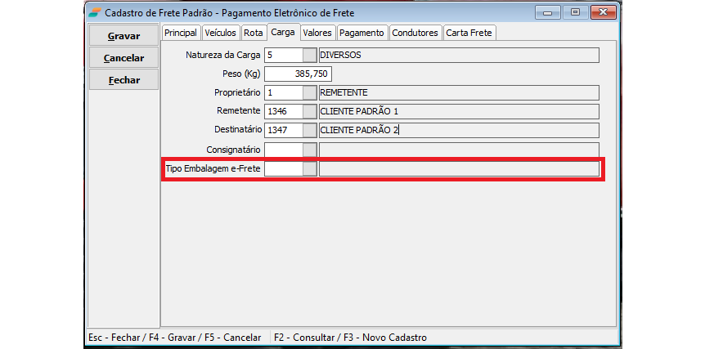Click the Fechar button

coord(123,80)
